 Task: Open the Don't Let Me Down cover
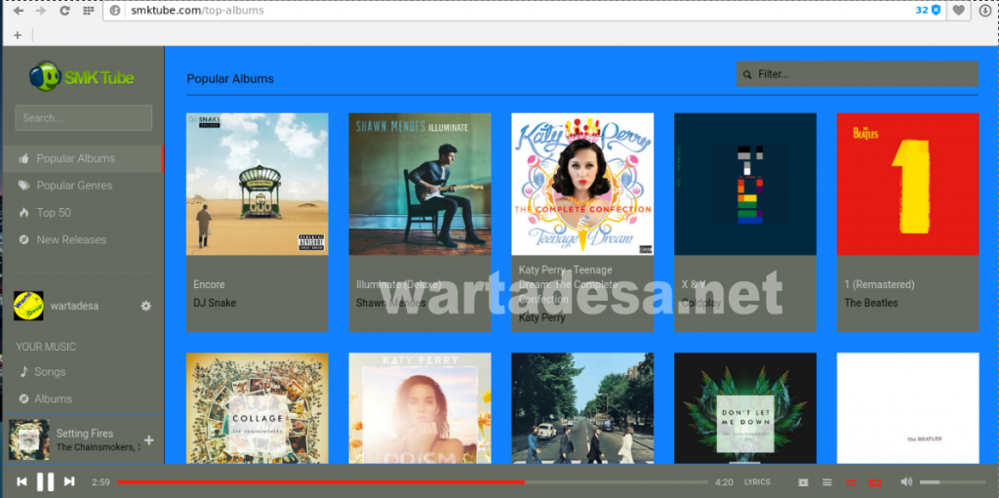[x=745, y=408]
